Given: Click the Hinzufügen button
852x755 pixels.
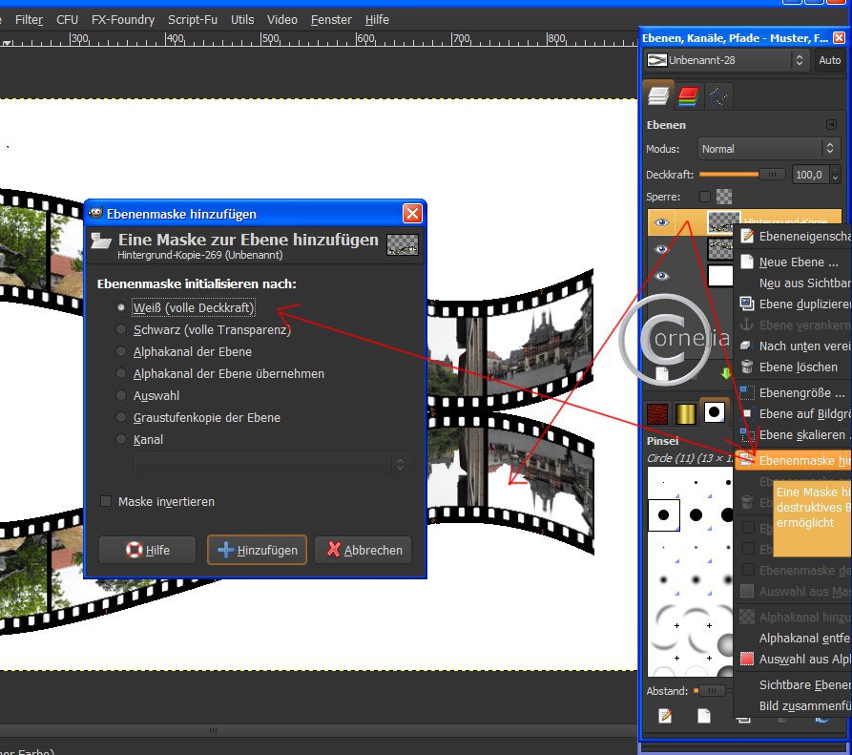Looking at the screenshot, I should (x=258, y=550).
